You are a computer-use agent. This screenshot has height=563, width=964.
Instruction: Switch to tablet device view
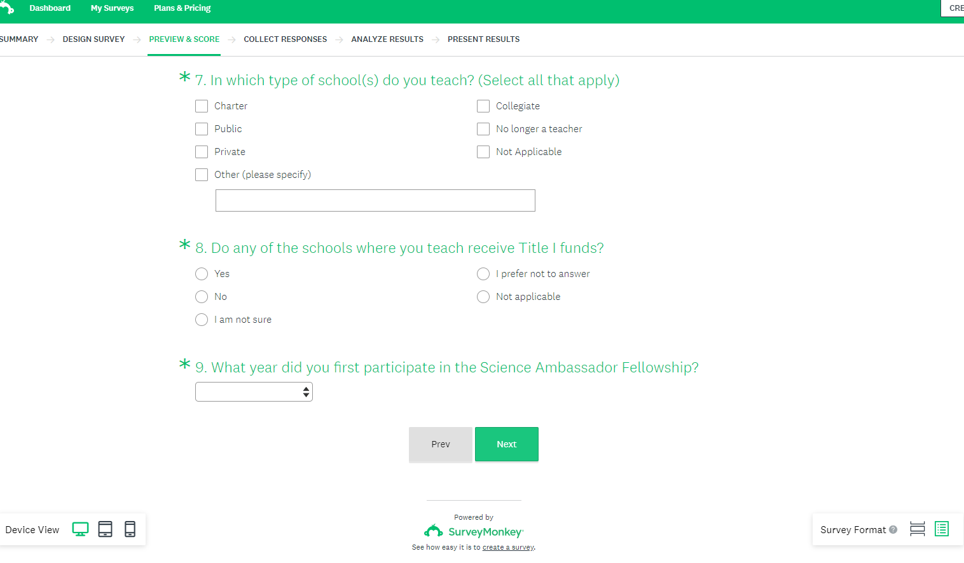pos(106,529)
